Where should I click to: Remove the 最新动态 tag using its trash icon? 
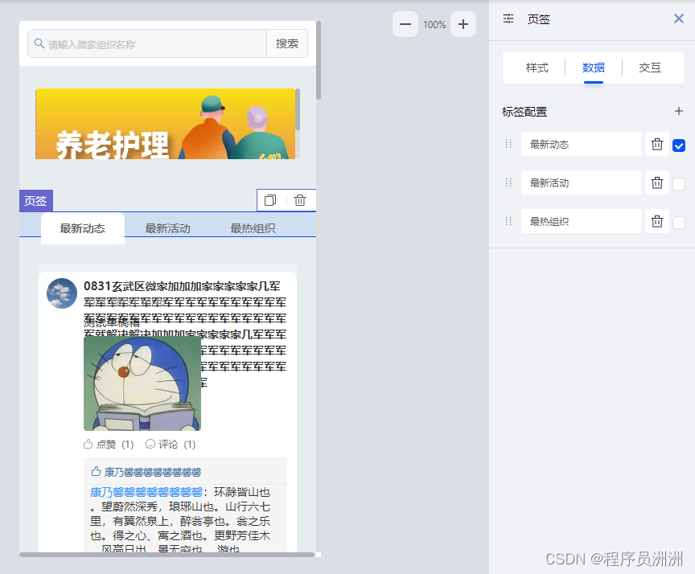tap(656, 144)
